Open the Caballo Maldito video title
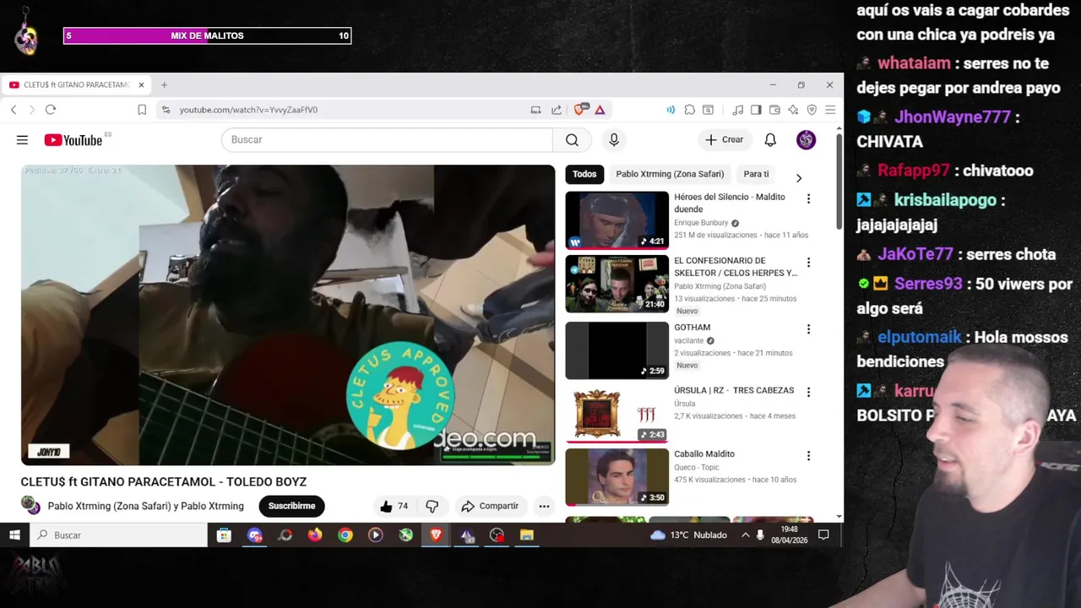 (704, 454)
